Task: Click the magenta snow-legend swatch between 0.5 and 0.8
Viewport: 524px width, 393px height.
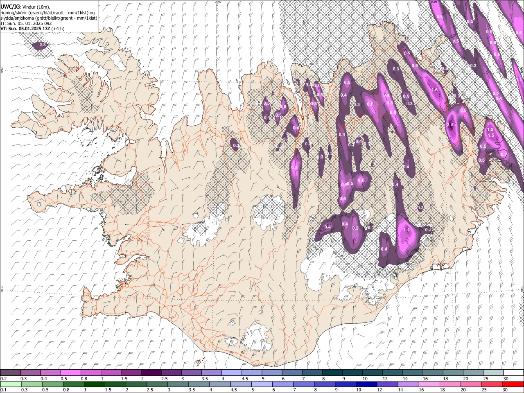Action: tap(70, 373)
